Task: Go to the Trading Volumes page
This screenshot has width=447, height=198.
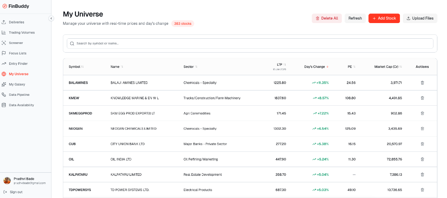Action: pos(21,33)
